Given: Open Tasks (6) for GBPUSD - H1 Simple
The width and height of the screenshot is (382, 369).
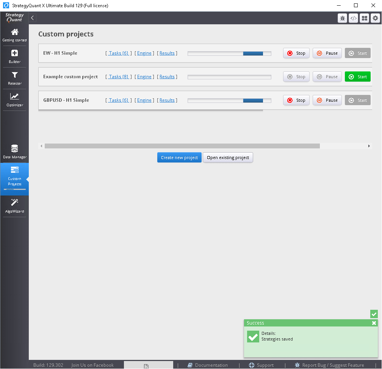Looking at the screenshot, I should tap(119, 100).
